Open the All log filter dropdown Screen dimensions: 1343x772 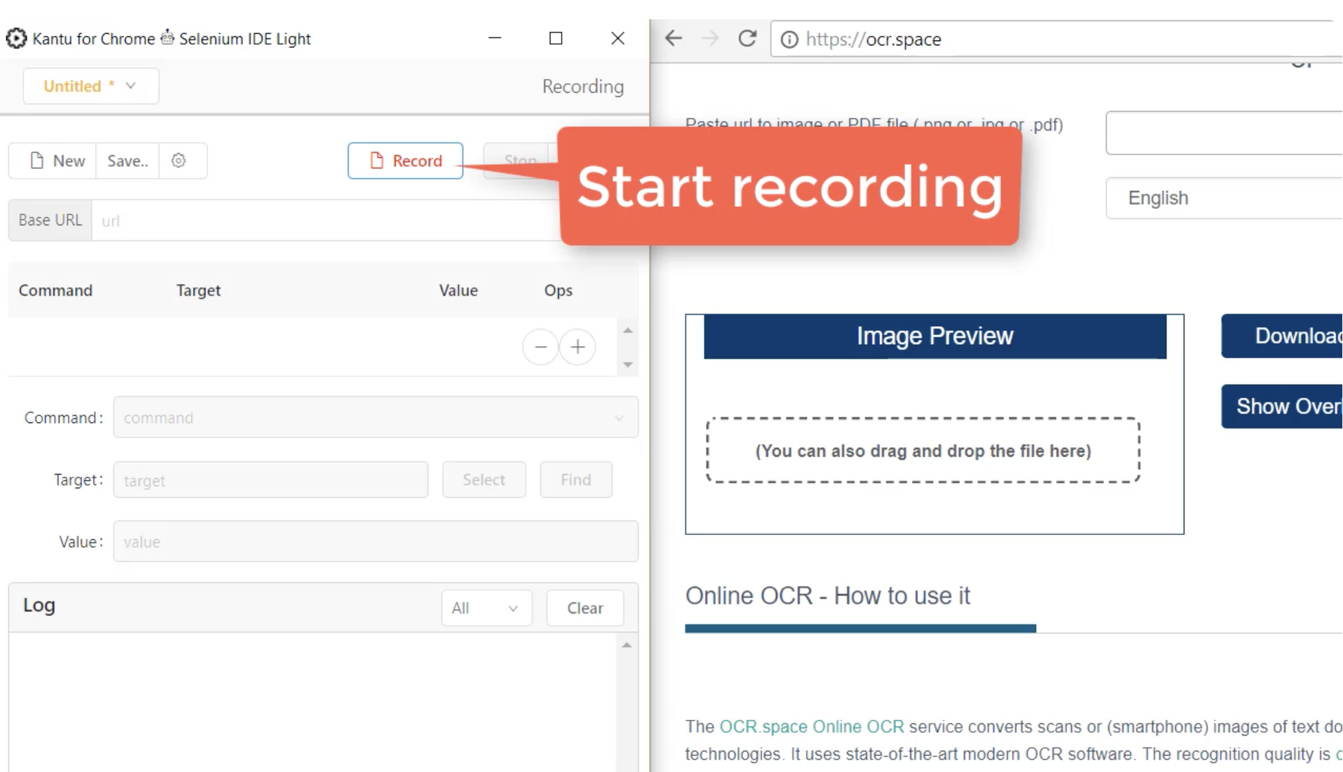(x=486, y=608)
